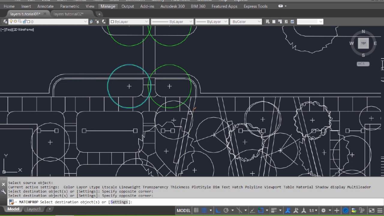Open annotation scale 1:1 dropdown

[313, 210]
